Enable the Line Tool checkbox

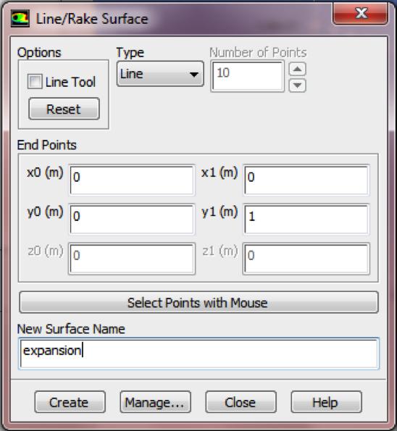(35, 82)
